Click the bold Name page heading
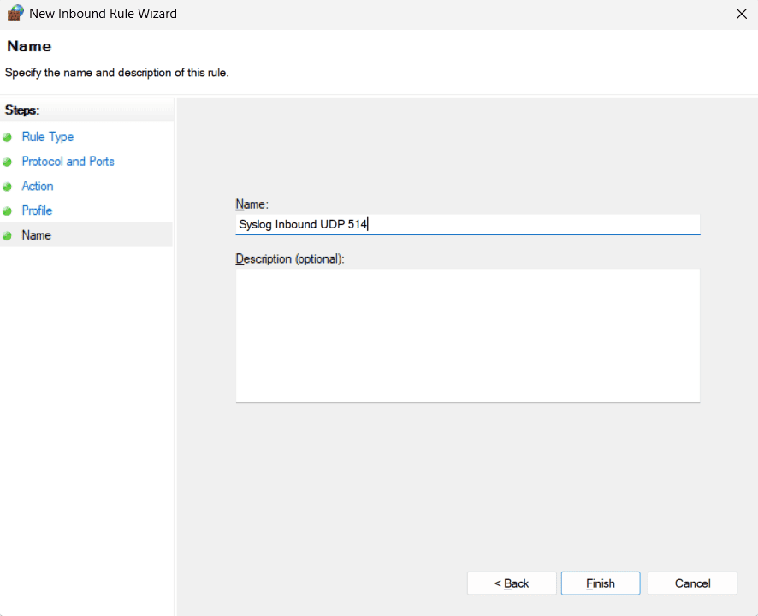758x616 pixels. pyautogui.click(x=28, y=46)
